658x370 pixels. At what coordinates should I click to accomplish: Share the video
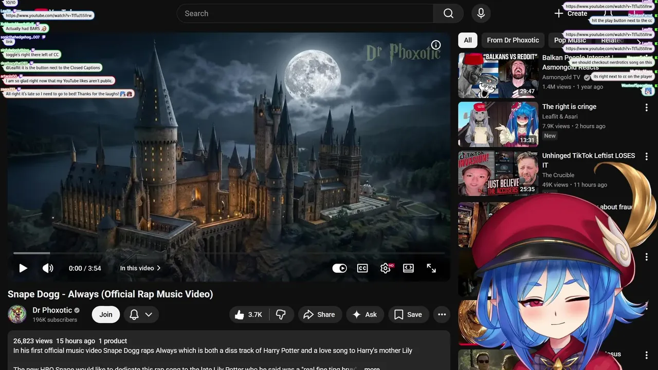point(319,314)
